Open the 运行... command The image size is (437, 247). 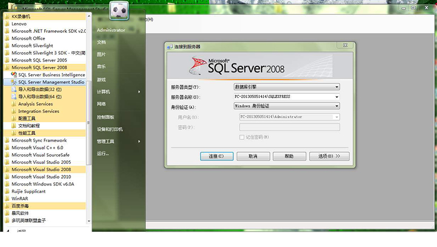[103, 153]
